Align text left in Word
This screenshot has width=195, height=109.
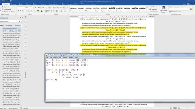click(47, 11)
